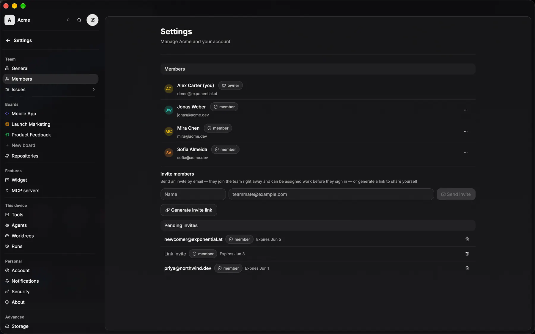The image size is (535, 334).
Task: Open Storage under Advanced
Action: point(51,326)
